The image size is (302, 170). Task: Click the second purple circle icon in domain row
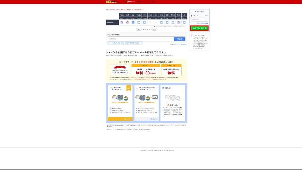click(127, 22)
